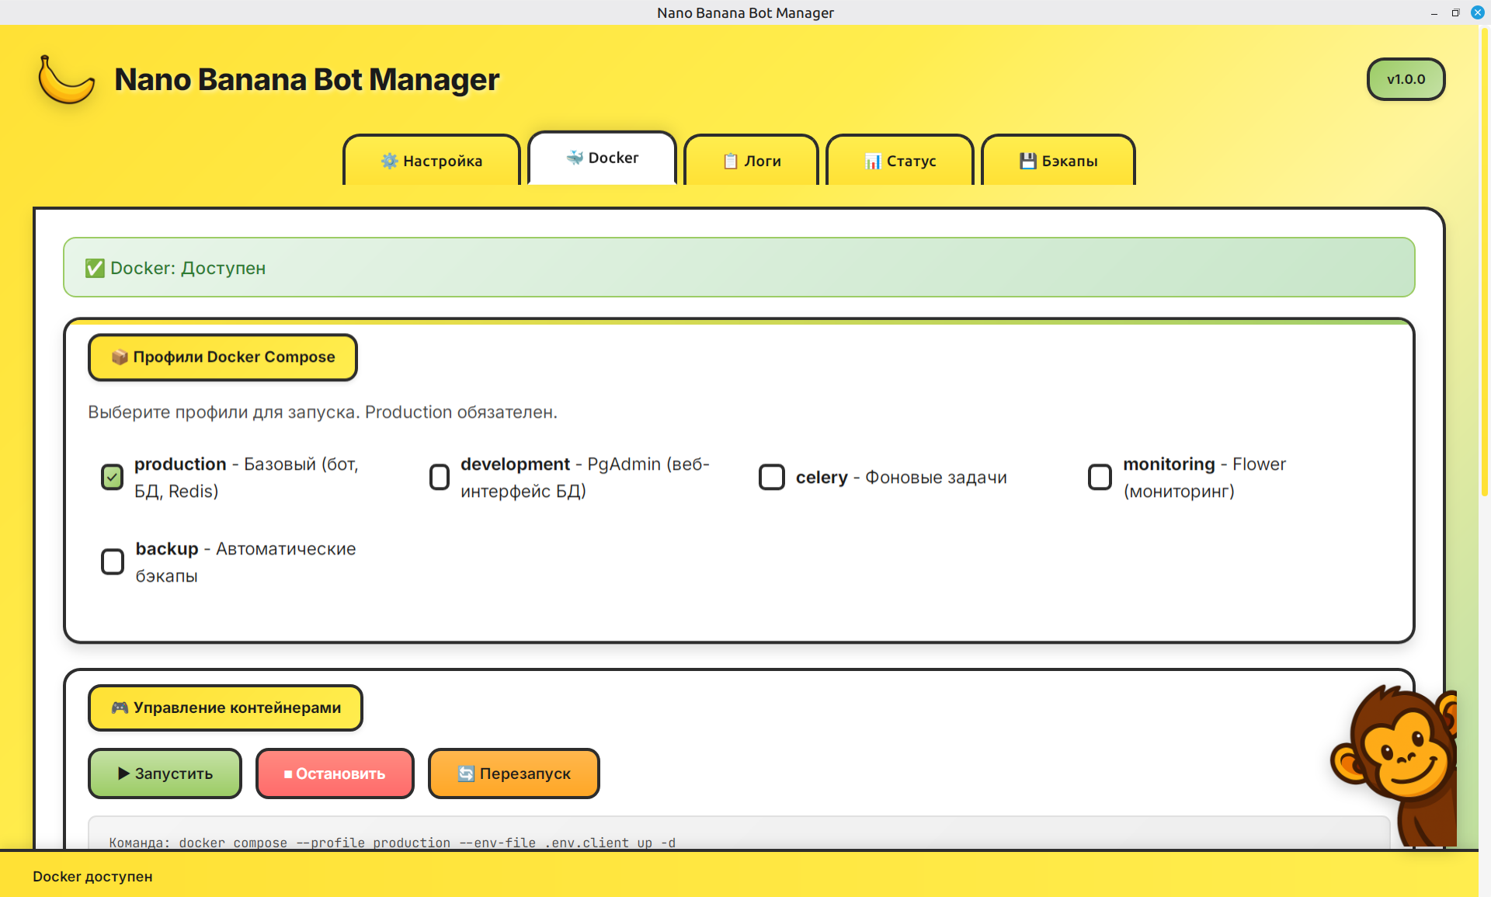Enable the monitoring Flower checkbox
The height and width of the screenshot is (897, 1491).
click(x=1100, y=477)
